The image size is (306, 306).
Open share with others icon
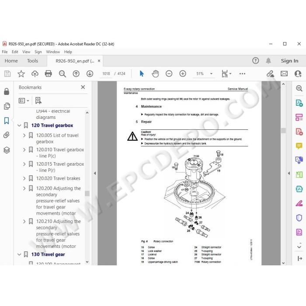[x=298, y=74]
